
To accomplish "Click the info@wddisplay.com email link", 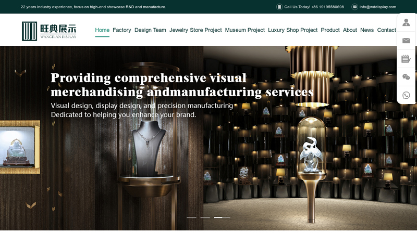I will coord(377,7).
